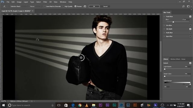Viewport: 193px width, 108px height.
Task: Switch to the Noise tab
Action: pos(183,59)
